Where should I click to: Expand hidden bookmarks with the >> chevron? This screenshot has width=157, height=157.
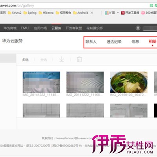[x=92, y=13]
